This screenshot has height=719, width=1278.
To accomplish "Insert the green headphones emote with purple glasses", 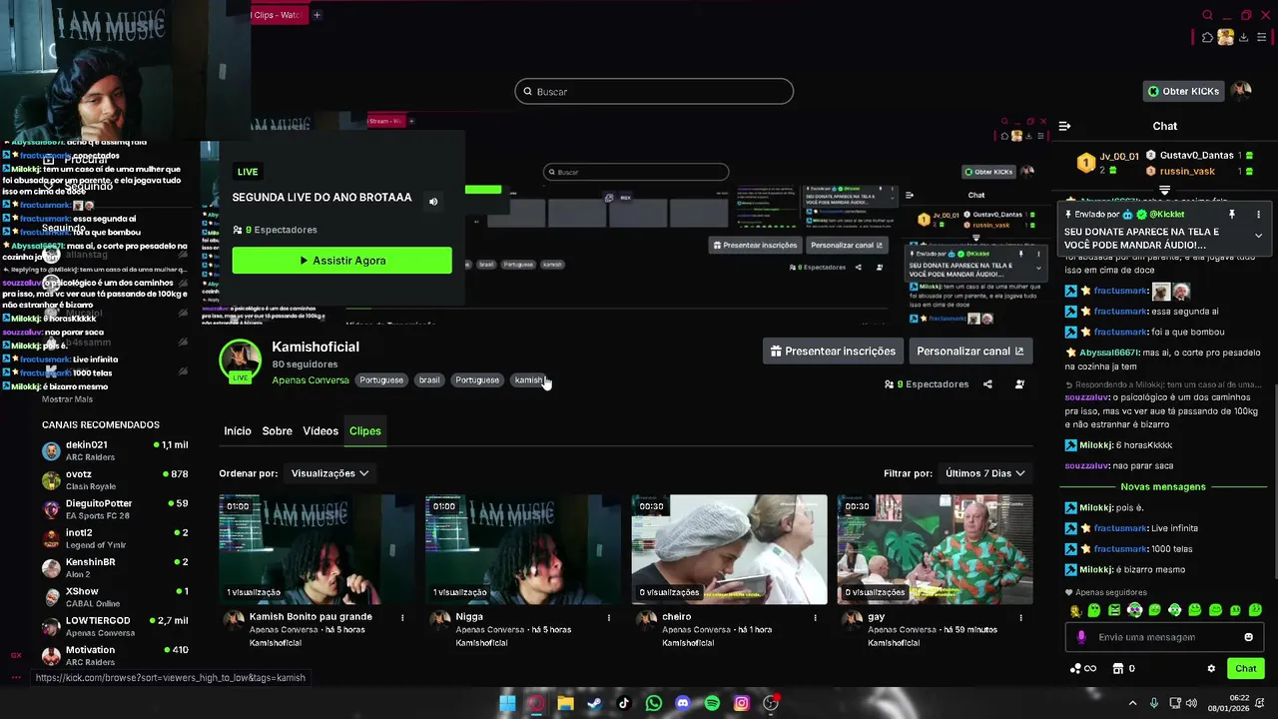I will [x=1135, y=610].
